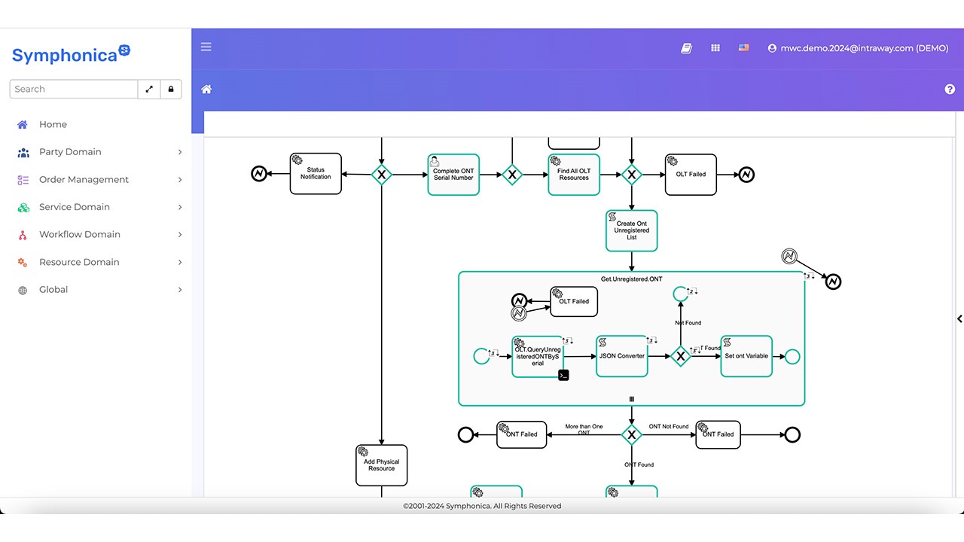Select the top-row OLT Failed task
This screenshot has width=964, height=542.
coord(691,175)
